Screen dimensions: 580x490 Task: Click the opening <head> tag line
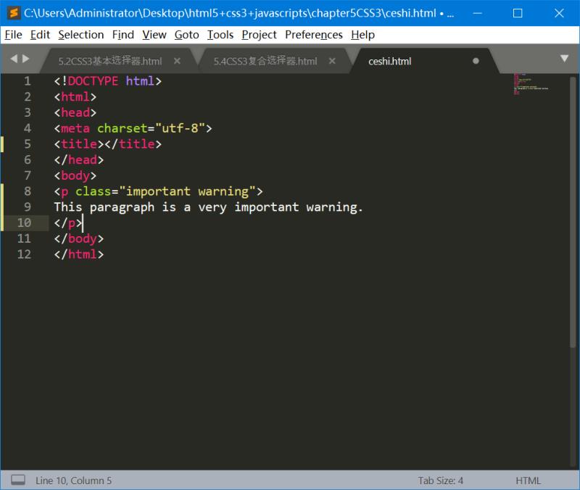coord(75,112)
